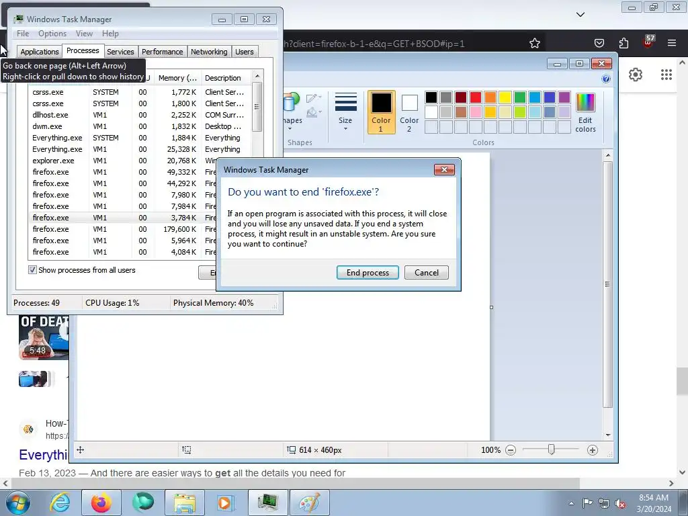
Task: Switch to Paint from the taskbar
Action: [x=309, y=503]
